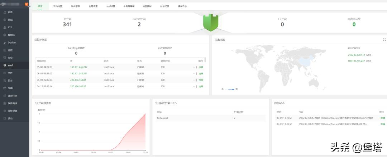Go to 网站 websites in sidebar

(x=10, y=20)
